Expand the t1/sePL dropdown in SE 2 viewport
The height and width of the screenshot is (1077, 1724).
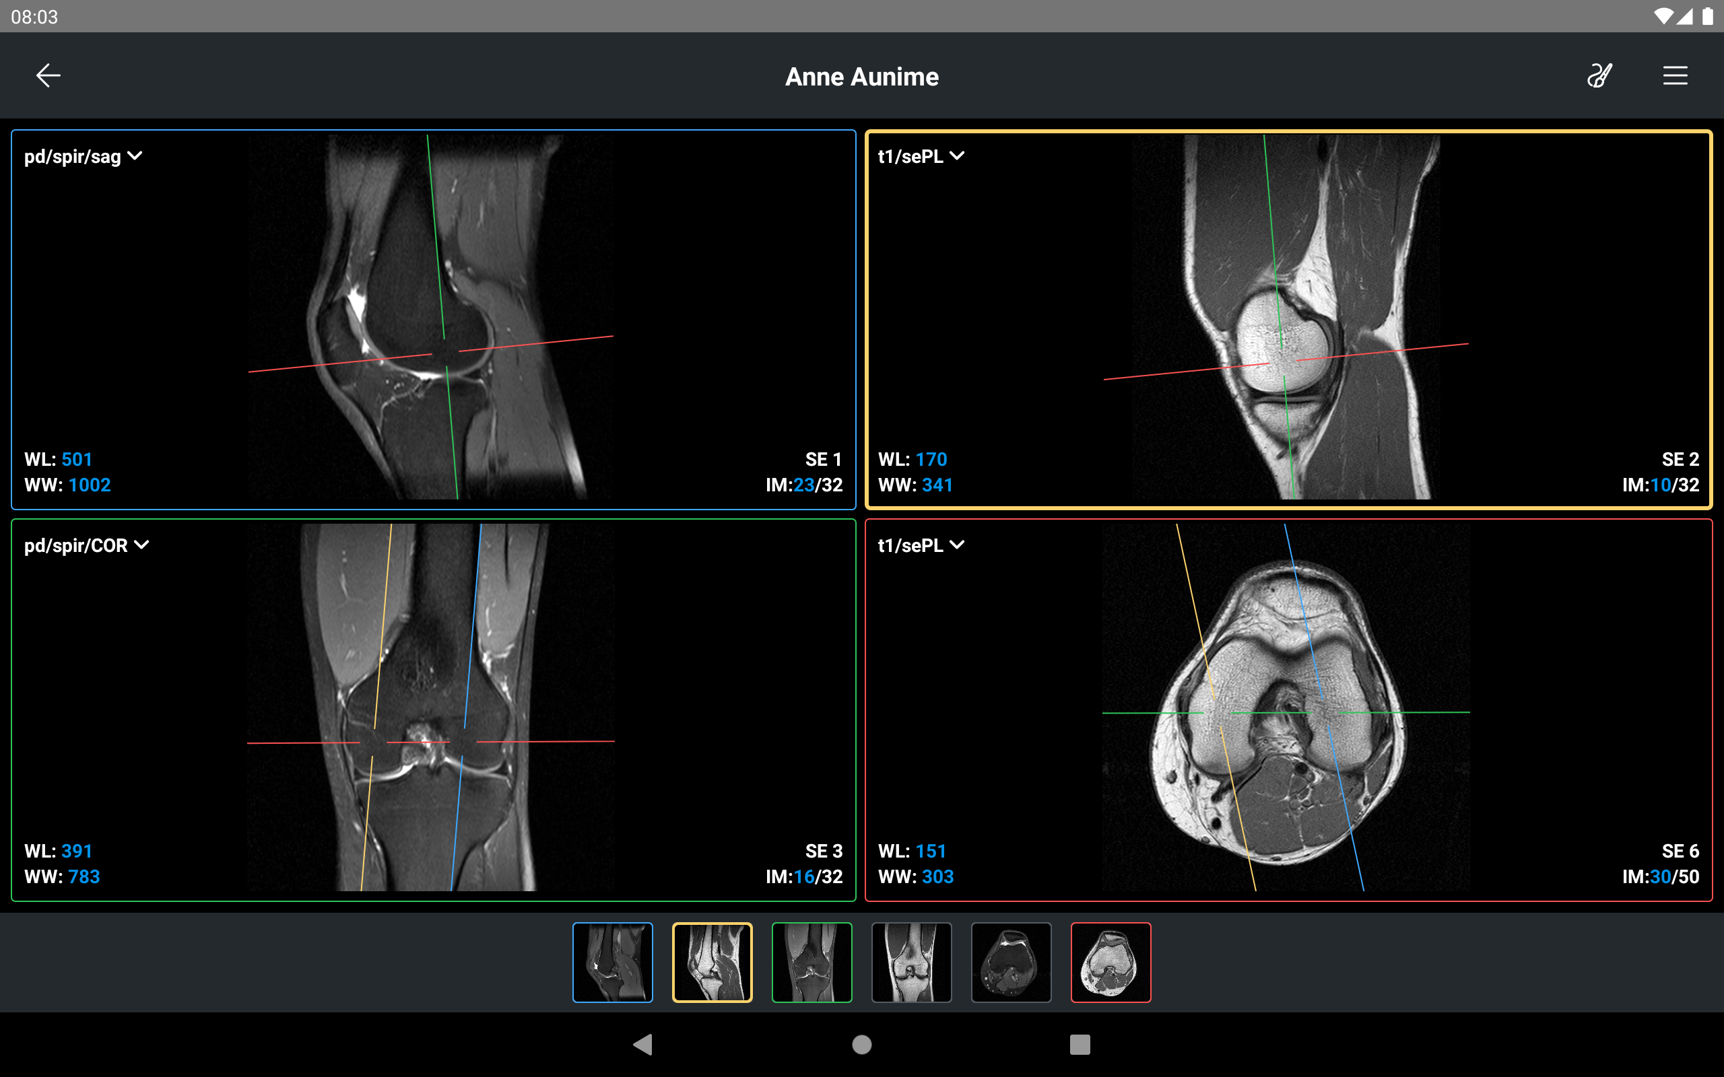[x=921, y=156]
